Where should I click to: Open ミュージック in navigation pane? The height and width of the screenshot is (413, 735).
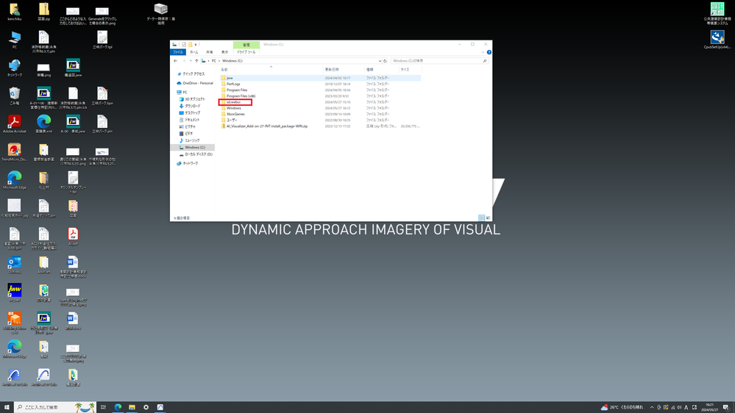pos(192,140)
